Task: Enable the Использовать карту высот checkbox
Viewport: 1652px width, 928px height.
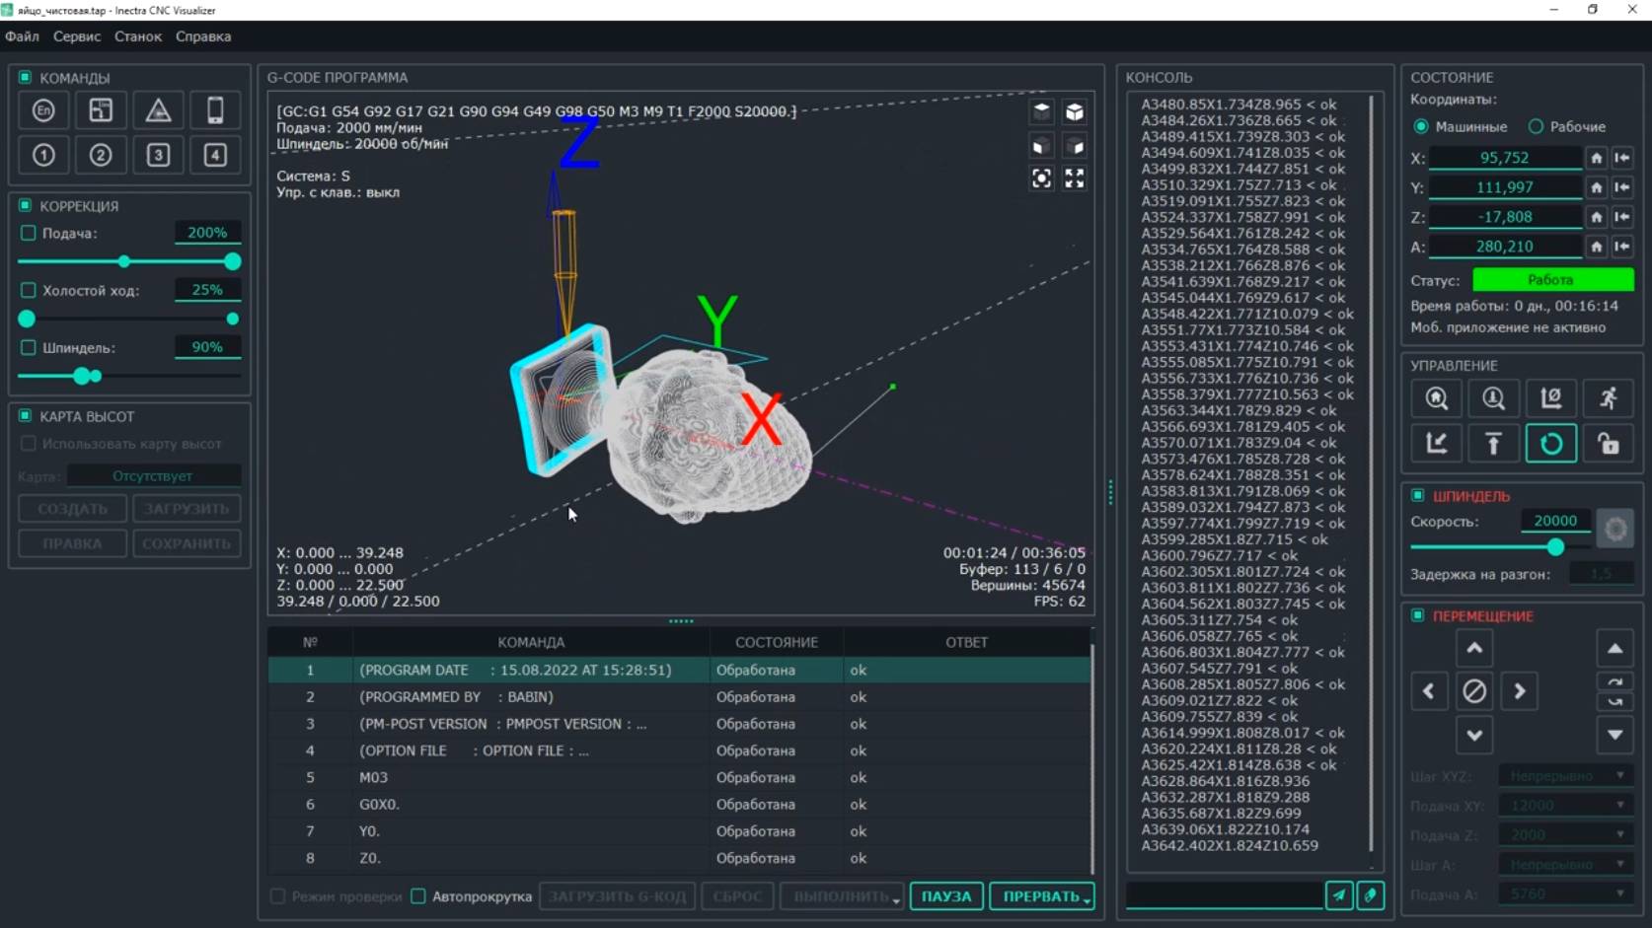Action: tap(29, 444)
